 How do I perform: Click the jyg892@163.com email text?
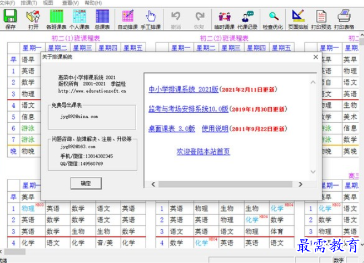click(x=78, y=146)
